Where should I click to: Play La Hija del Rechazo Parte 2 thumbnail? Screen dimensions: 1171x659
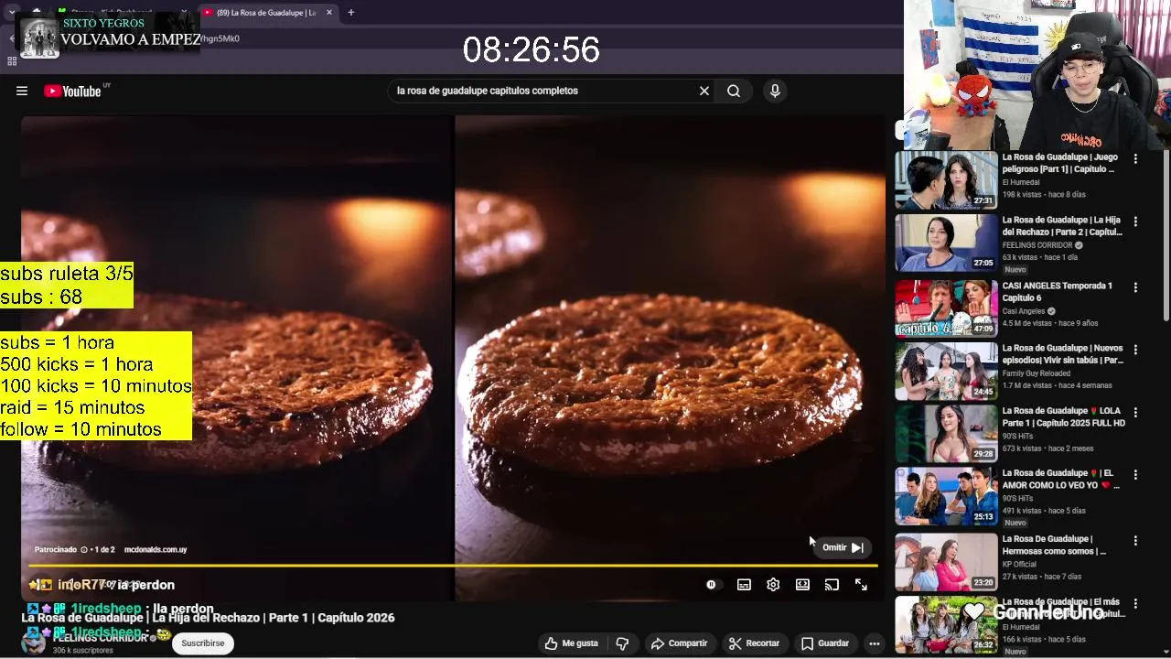[946, 243]
